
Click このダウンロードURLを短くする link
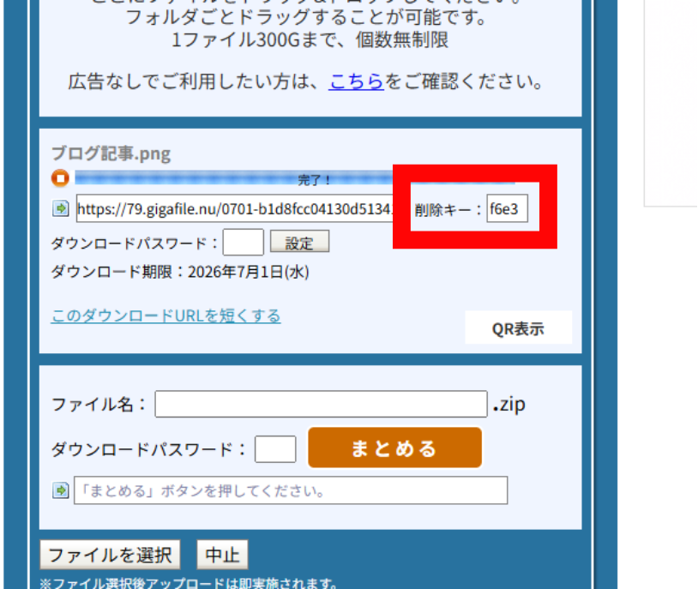click(x=165, y=316)
